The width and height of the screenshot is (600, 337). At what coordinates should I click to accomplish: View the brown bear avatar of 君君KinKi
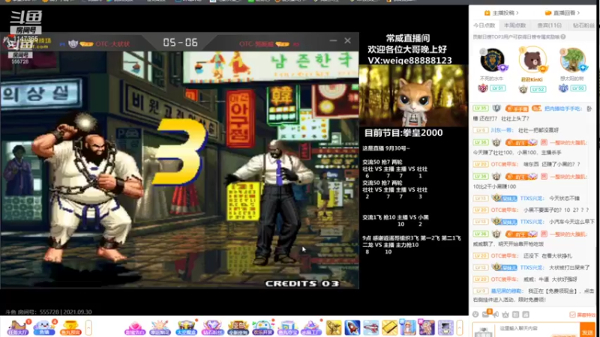click(532, 59)
